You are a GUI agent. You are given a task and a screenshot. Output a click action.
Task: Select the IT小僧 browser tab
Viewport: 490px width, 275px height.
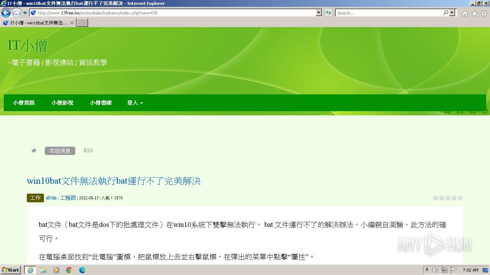[x=38, y=23]
